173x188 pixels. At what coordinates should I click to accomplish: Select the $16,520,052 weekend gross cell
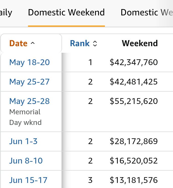(x=134, y=161)
